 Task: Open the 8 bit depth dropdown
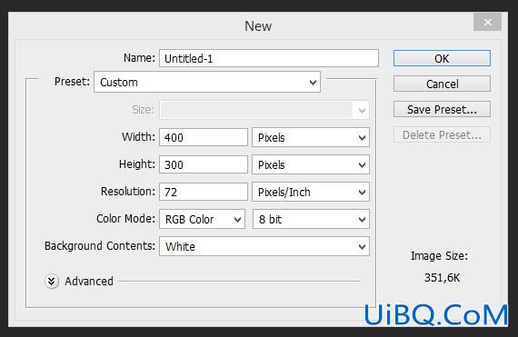click(311, 219)
